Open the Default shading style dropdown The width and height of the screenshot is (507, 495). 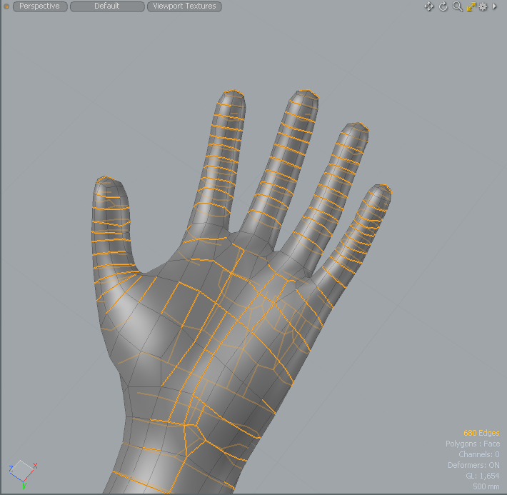pyautogui.click(x=107, y=6)
